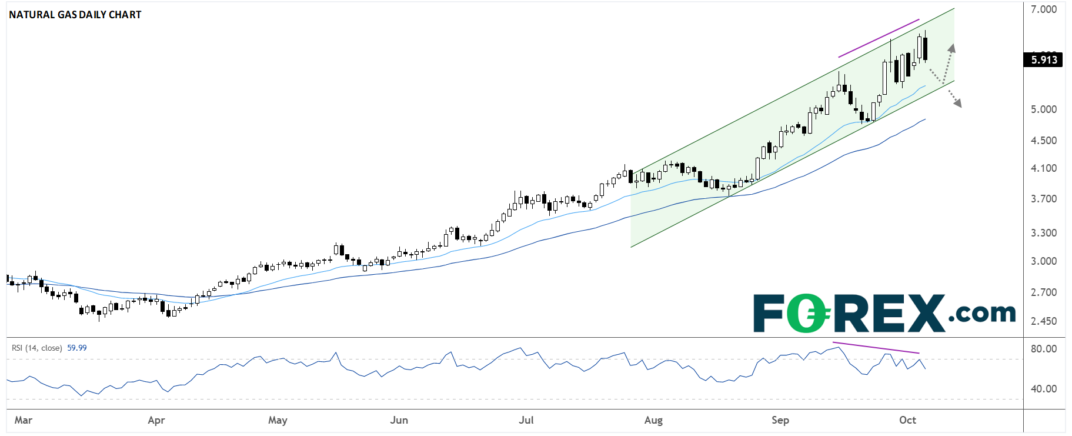Click the RSI 80.00 level label
This screenshot has height=436, width=1072.
1044,349
